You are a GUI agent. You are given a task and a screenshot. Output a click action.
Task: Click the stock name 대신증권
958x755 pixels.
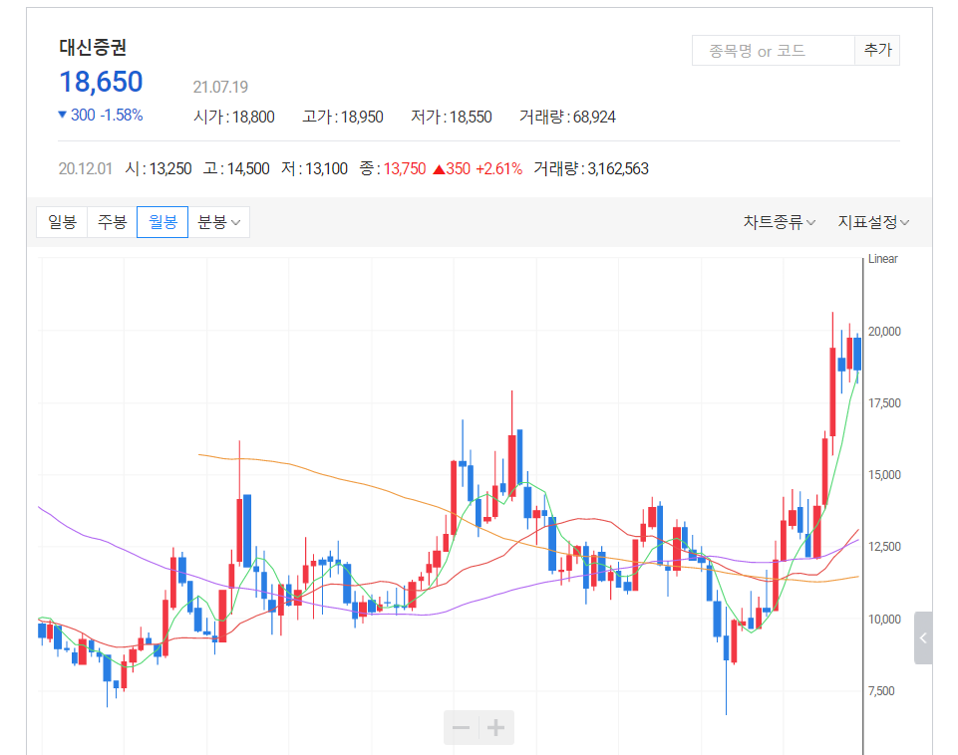coord(93,47)
